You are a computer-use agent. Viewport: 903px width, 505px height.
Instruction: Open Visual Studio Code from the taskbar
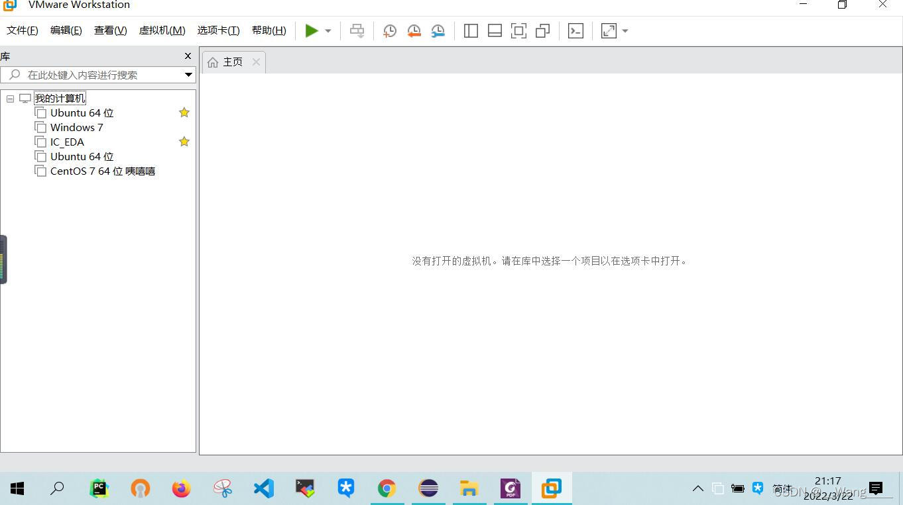[x=263, y=488]
